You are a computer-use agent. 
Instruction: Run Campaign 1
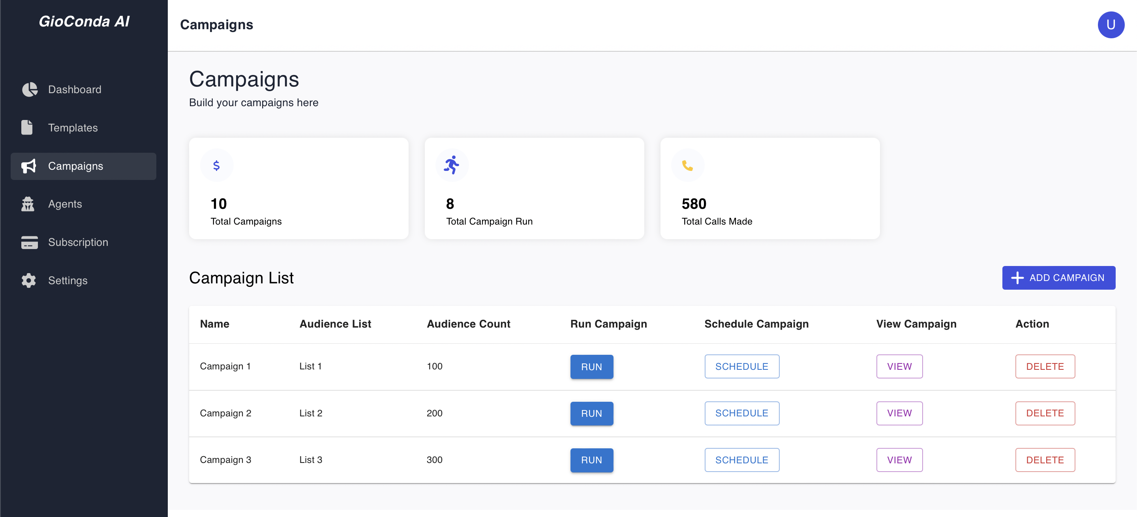(591, 367)
